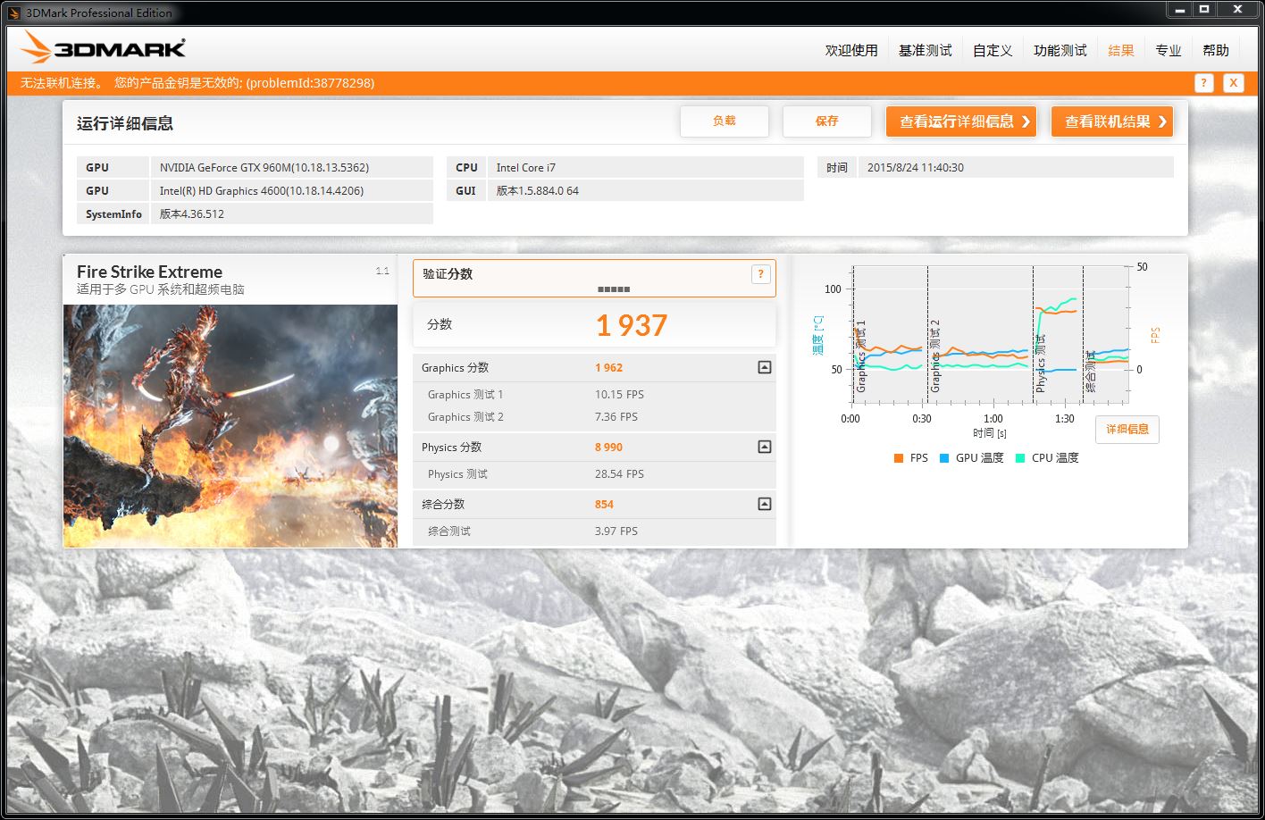1265x820 pixels.
Task: Open the help question mark in orange bar
Action: 1203,83
